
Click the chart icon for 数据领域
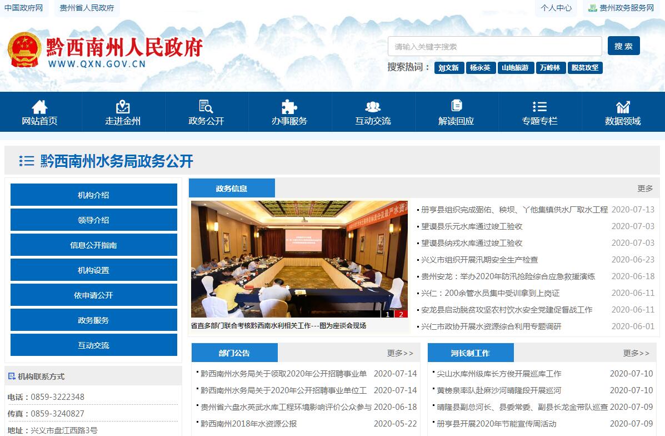(623, 107)
